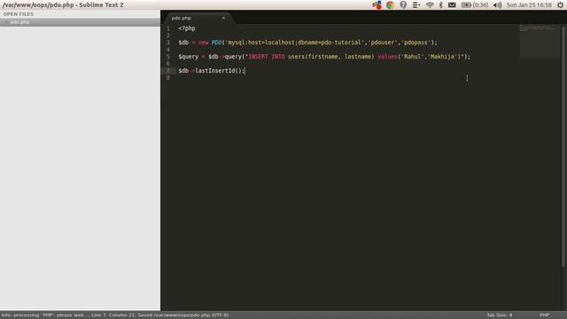Click the 'Rahul' value in the query

click(412, 57)
